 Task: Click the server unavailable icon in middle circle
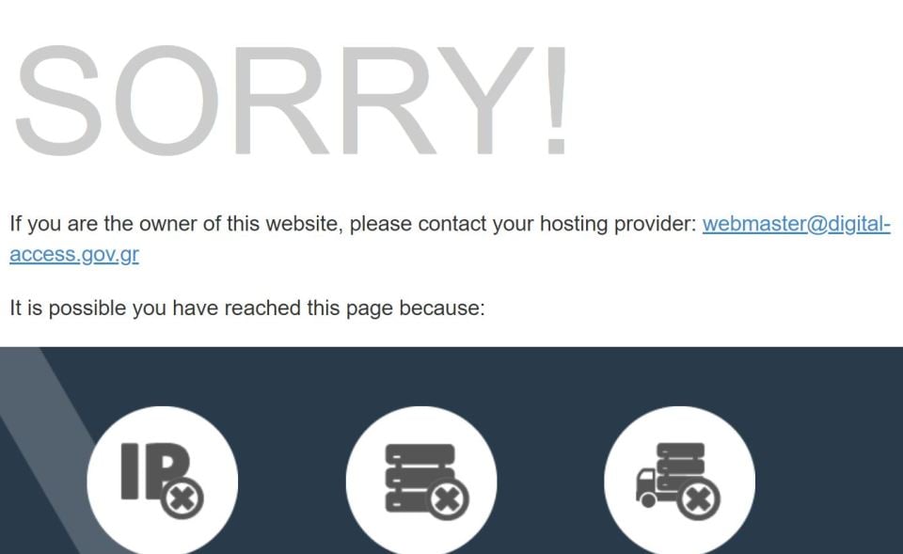pyautogui.click(x=427, y=482)
